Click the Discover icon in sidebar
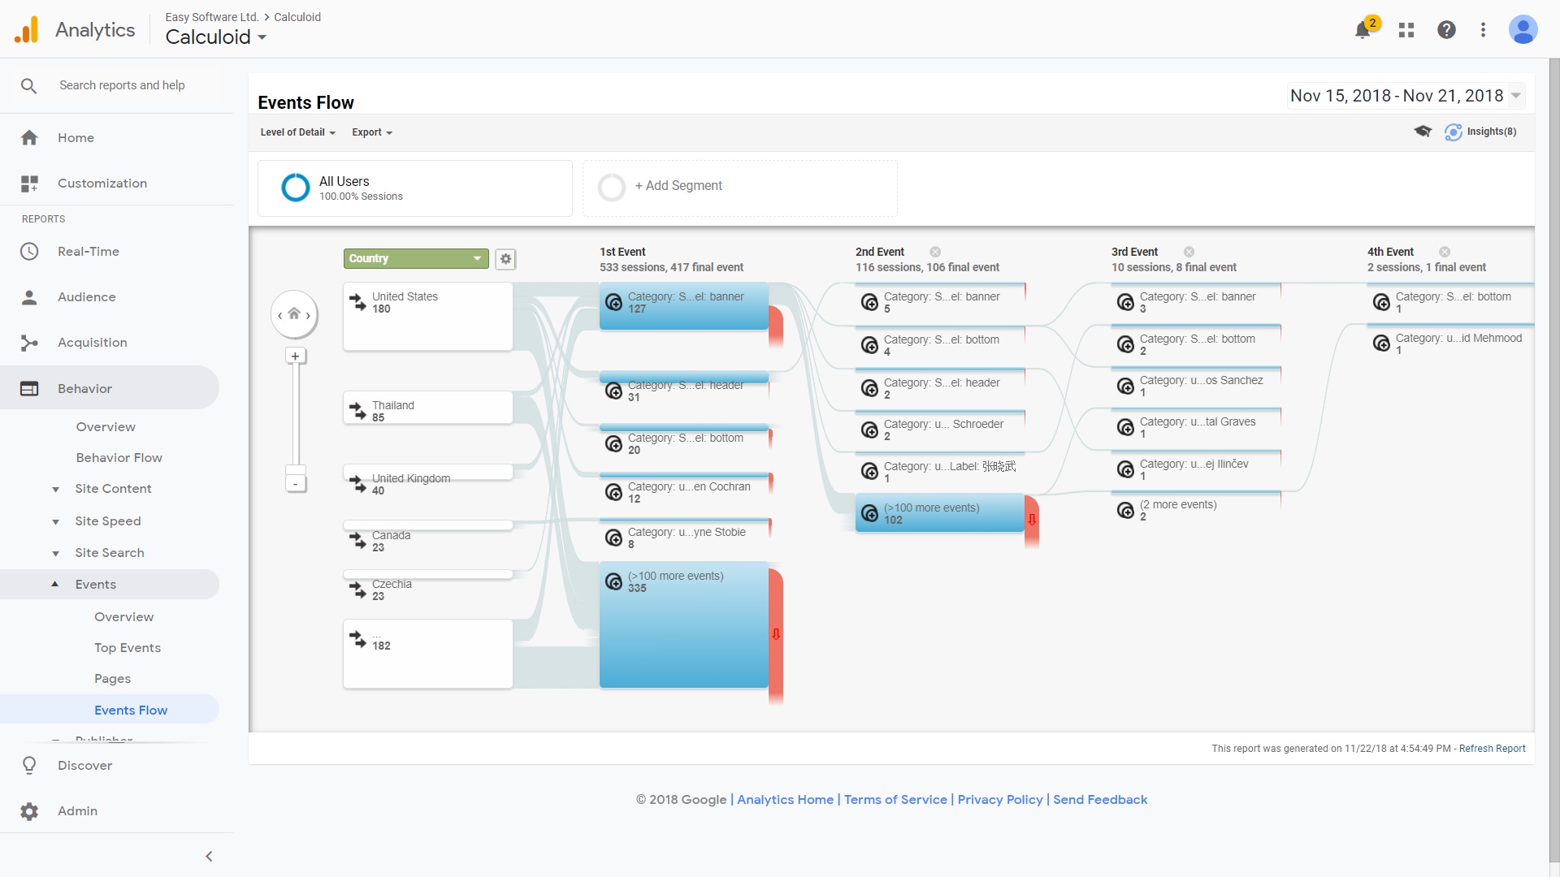1560x877 pixels. coord(29,765)
